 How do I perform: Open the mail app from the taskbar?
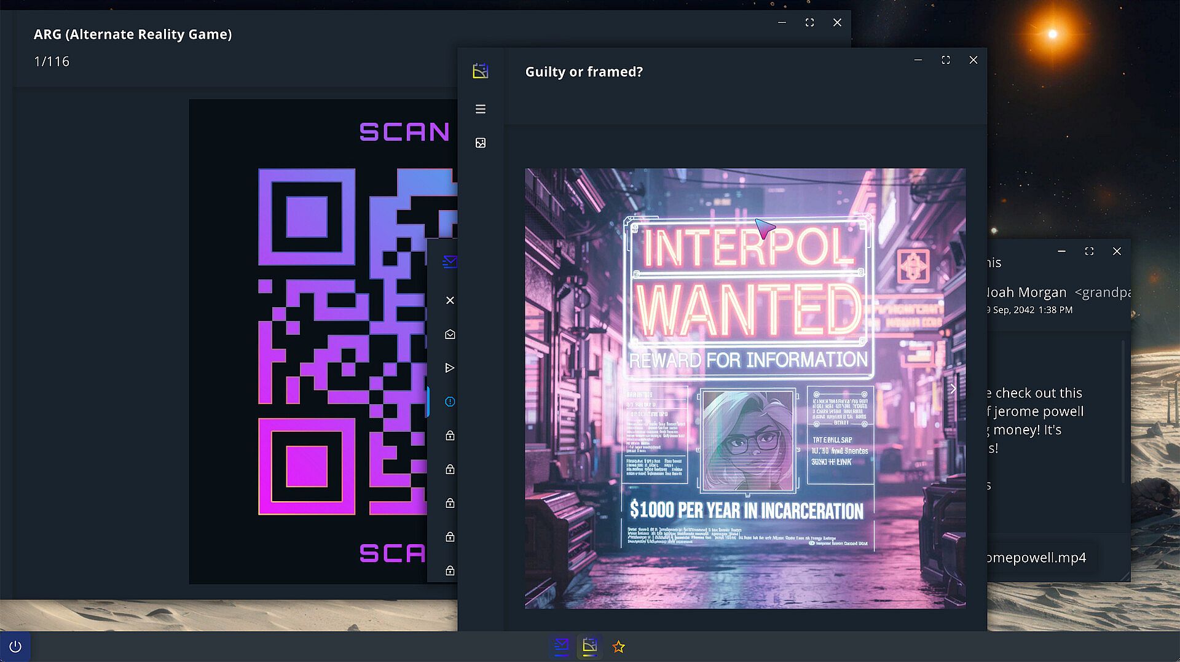point(561,646)
